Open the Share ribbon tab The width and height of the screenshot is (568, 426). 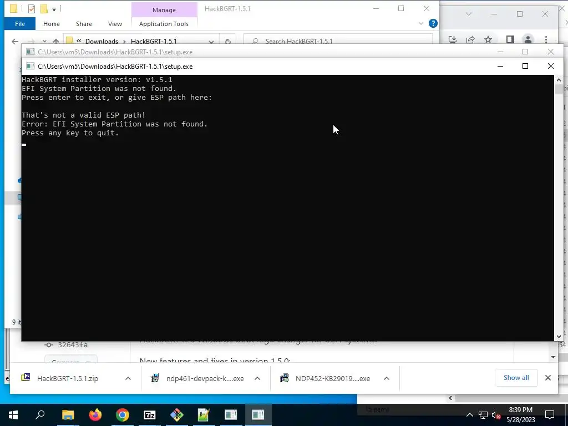pyautogui.click(x=84, y=24)
